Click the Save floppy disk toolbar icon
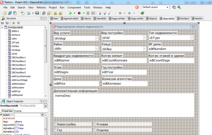 pos(37,13)
